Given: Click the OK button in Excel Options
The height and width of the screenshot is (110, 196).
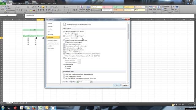Looking at the screenshot, I should [117, 85].
